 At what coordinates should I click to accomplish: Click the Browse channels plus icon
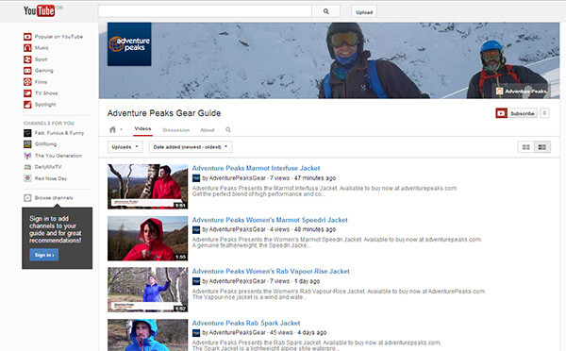pyautogui.click(x=27, y=198)
